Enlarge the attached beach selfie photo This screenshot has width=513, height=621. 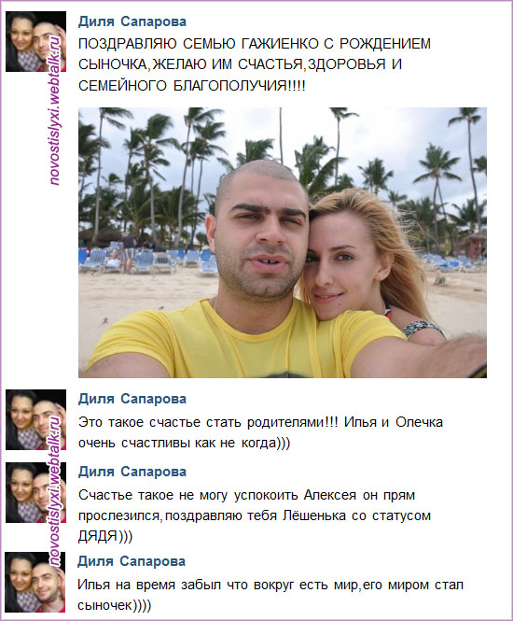coord(283,243)
